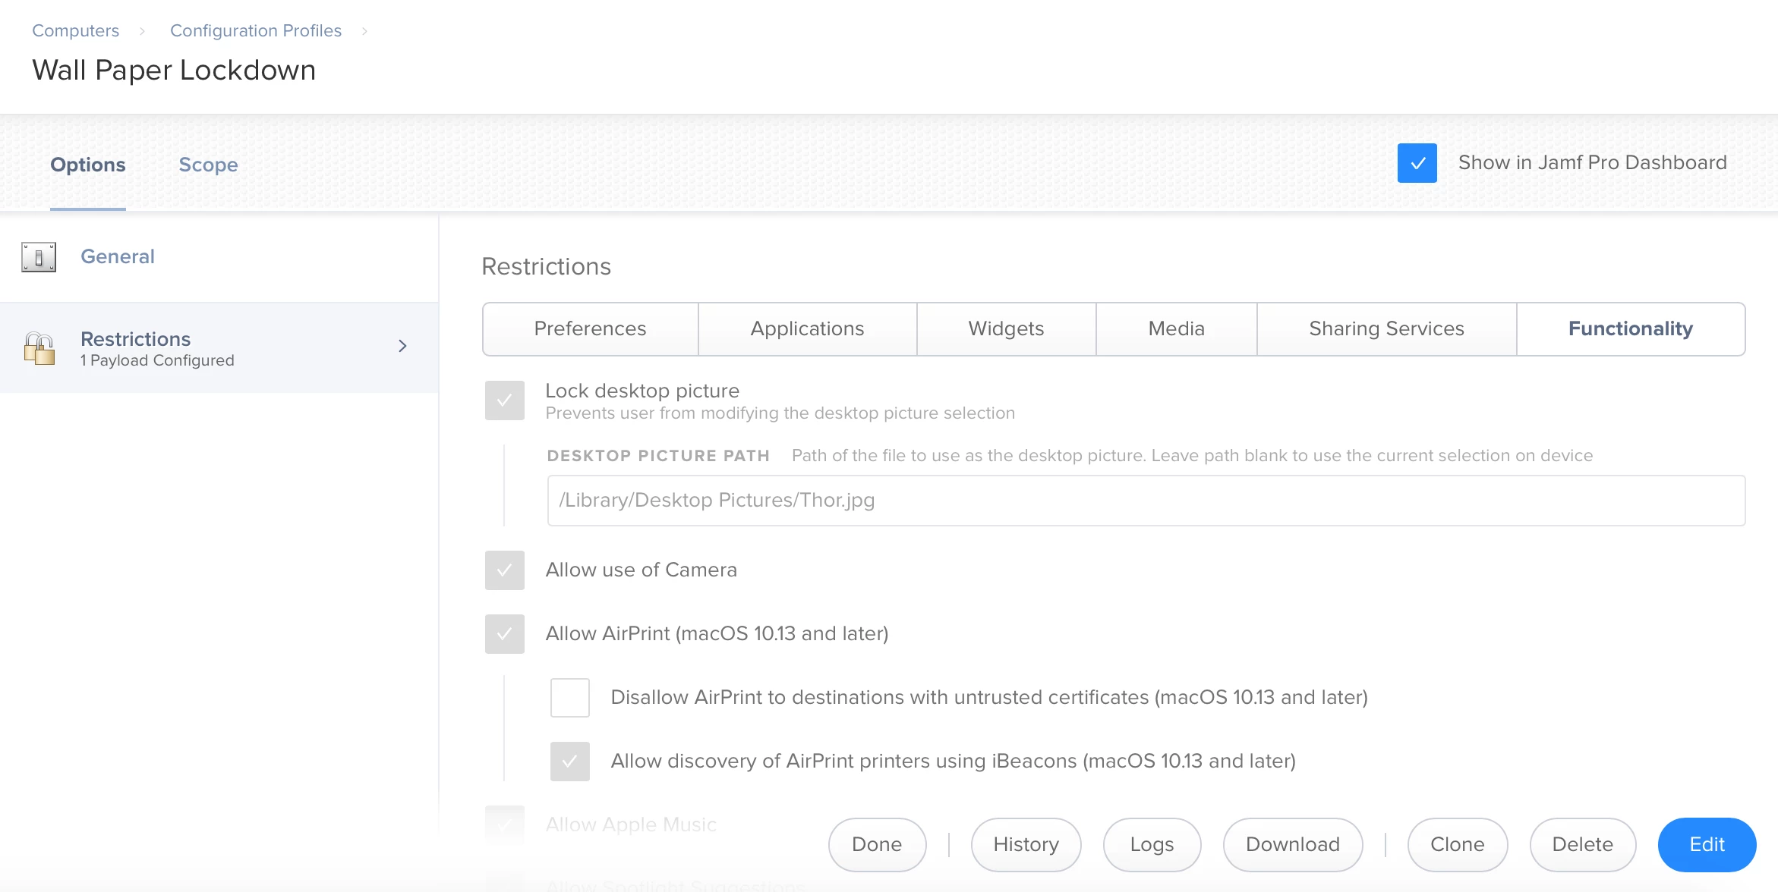Screen dimensions: 1778x892
Task: Open the Media restrictions tab
Action: pos(1176,329)
